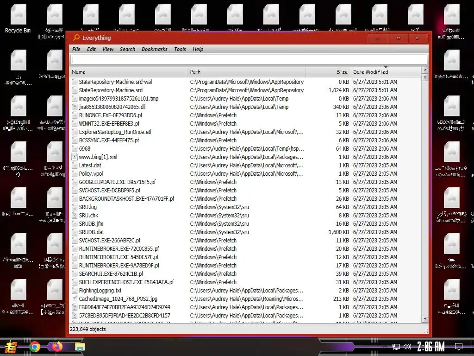Open the Bookmarks menu
This screenshot has height=356, width=474.
click(154, 49)
